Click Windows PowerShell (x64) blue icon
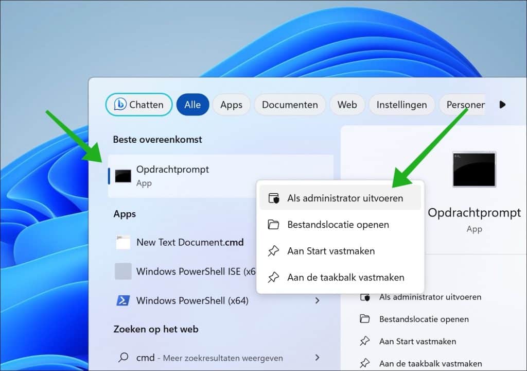527x371 pixels. (123, 300)
